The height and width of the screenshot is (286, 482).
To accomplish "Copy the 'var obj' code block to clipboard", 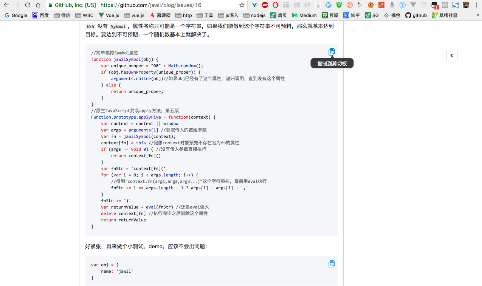I will click(x=332, y=263).
